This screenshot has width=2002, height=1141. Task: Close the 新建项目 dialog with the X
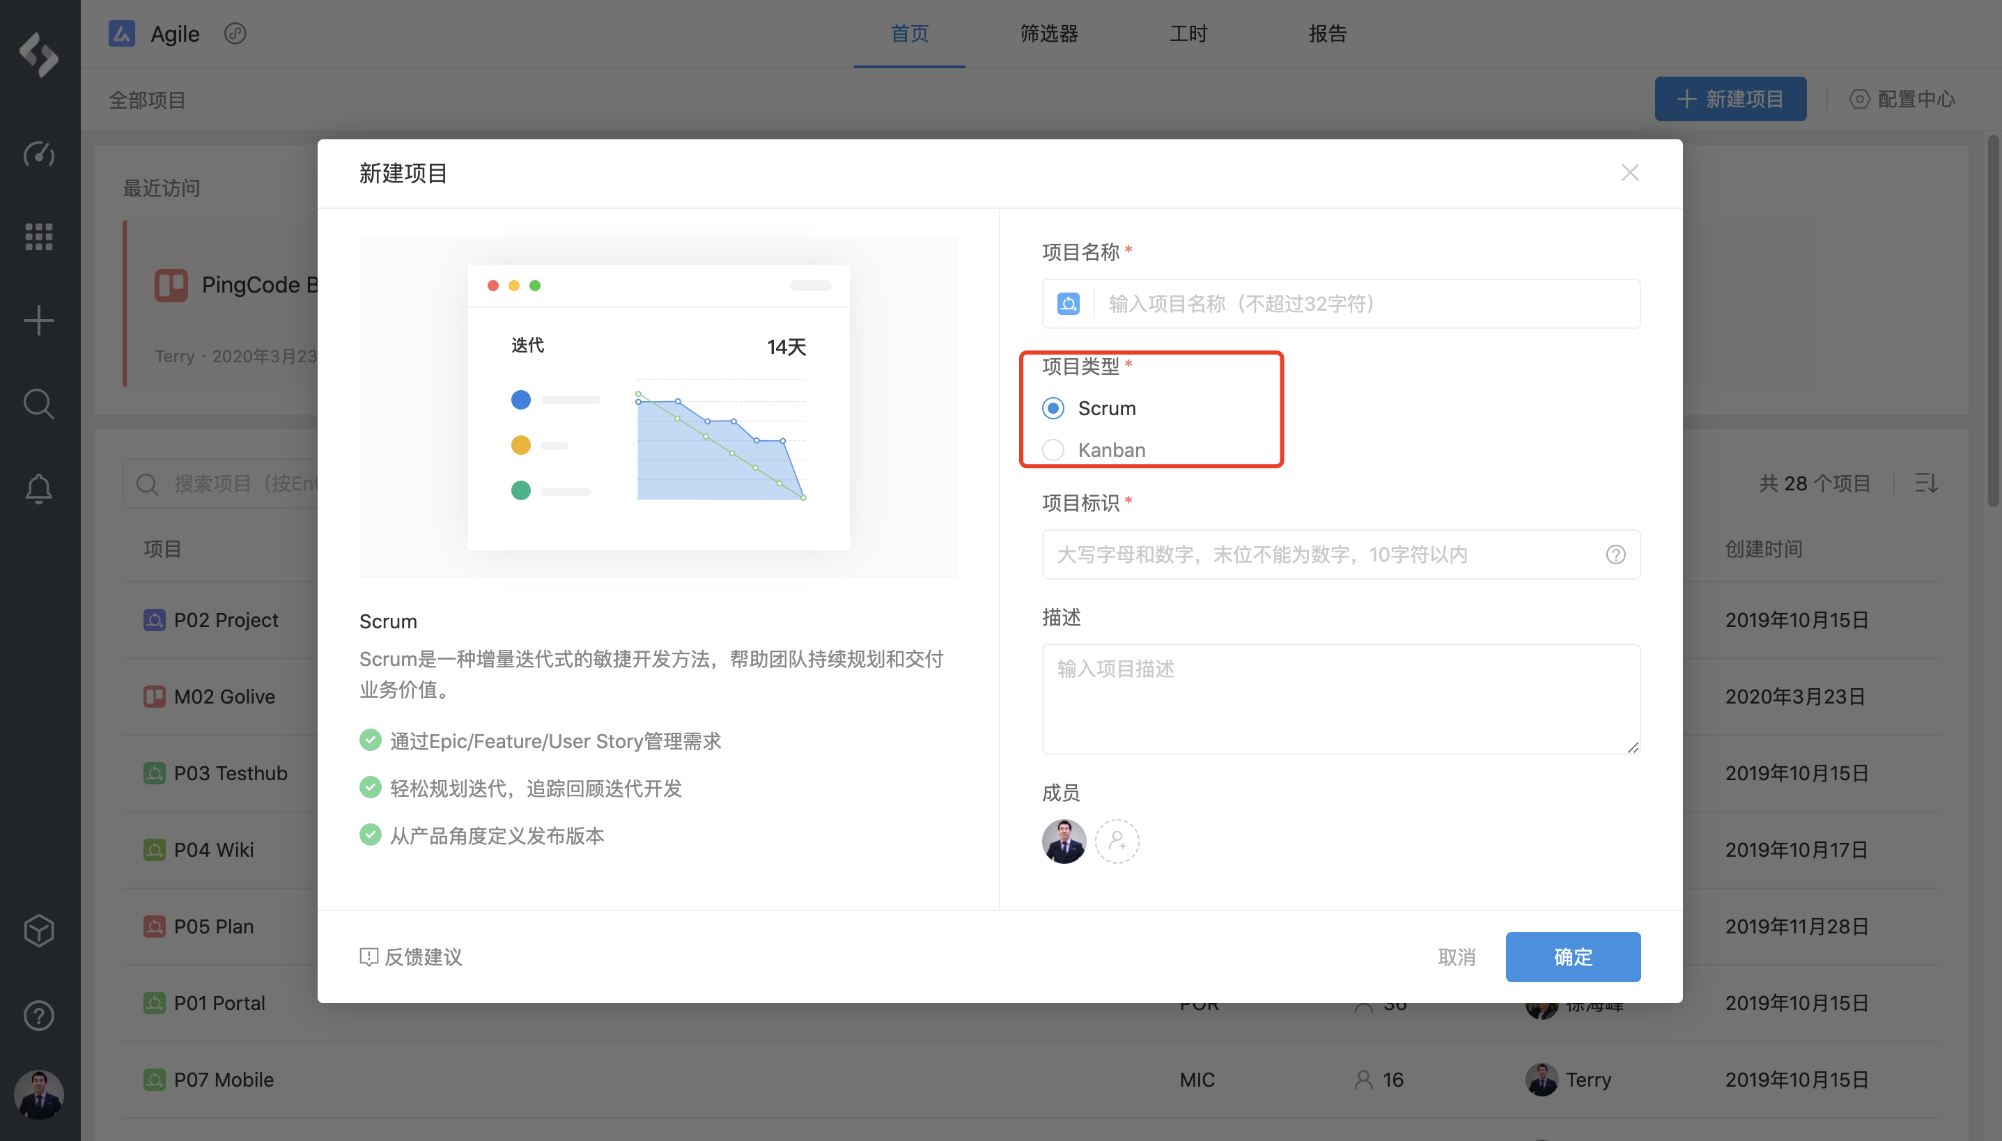click(1630, 173)
